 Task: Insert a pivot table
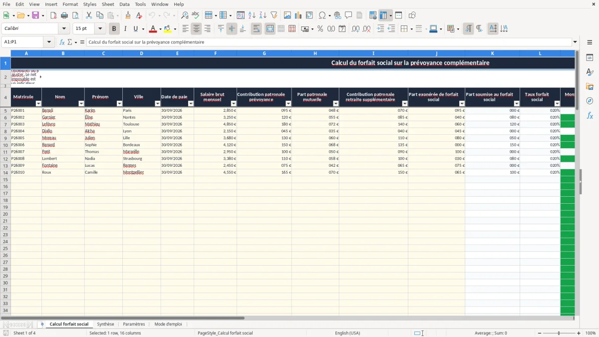click(x=309, y=15)
